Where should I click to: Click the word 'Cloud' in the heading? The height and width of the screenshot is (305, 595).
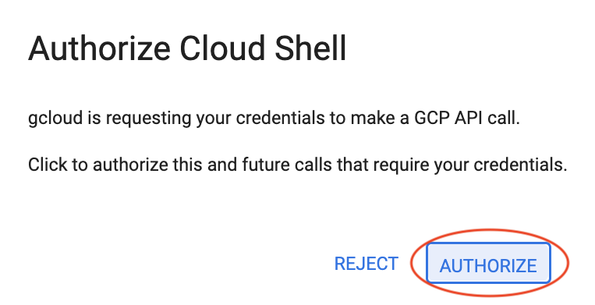pos(222,48)
